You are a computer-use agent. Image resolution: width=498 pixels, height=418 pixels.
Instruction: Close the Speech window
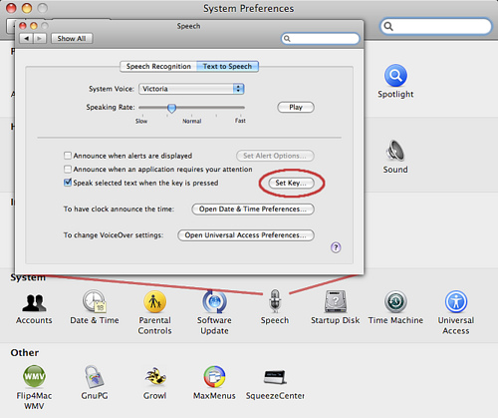[x=23, y=26]
